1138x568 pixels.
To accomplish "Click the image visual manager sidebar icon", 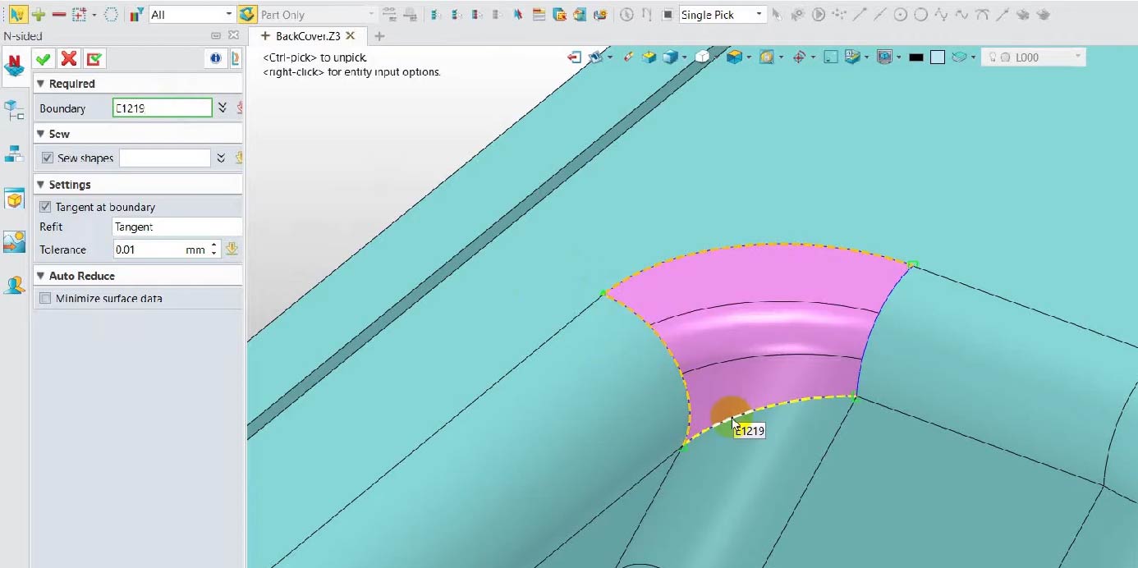I will point(14,241).
